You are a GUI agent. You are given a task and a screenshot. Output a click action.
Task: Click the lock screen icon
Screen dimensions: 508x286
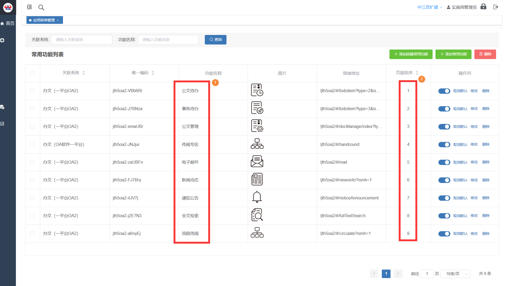click(x=483, y=7)
